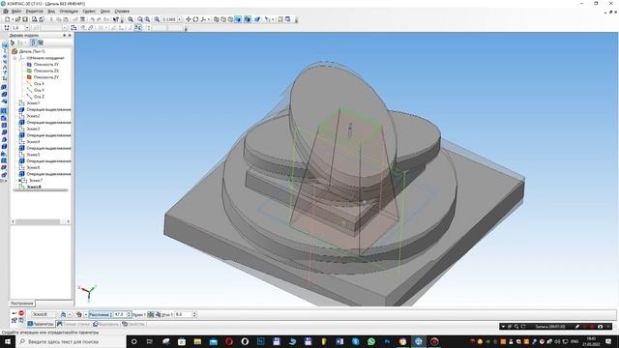Click the Расстояние 1 distance input field
The image size is (619, 348).
pyautogui.click(x=120, y=314)
